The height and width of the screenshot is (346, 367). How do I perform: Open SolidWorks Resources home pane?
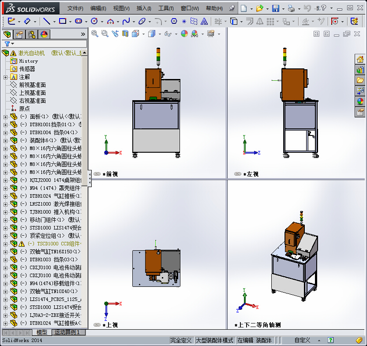pyautogui.click(x=360, y=59)
